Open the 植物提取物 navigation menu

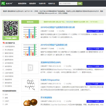click(x=22, y=4)
